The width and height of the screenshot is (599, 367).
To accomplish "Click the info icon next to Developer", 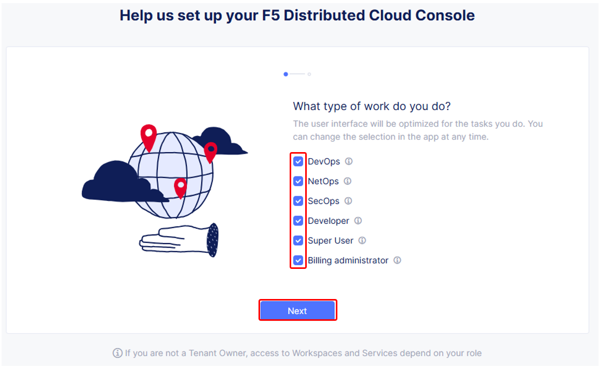I will point(358,221).
